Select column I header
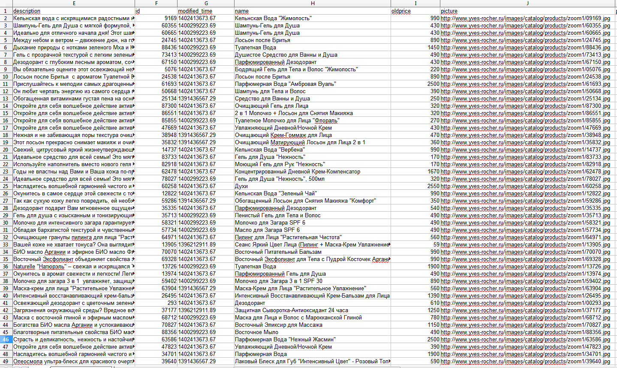The height and width of the screenshot is (368, 617). pyautogui.click(x=415, y=3)
